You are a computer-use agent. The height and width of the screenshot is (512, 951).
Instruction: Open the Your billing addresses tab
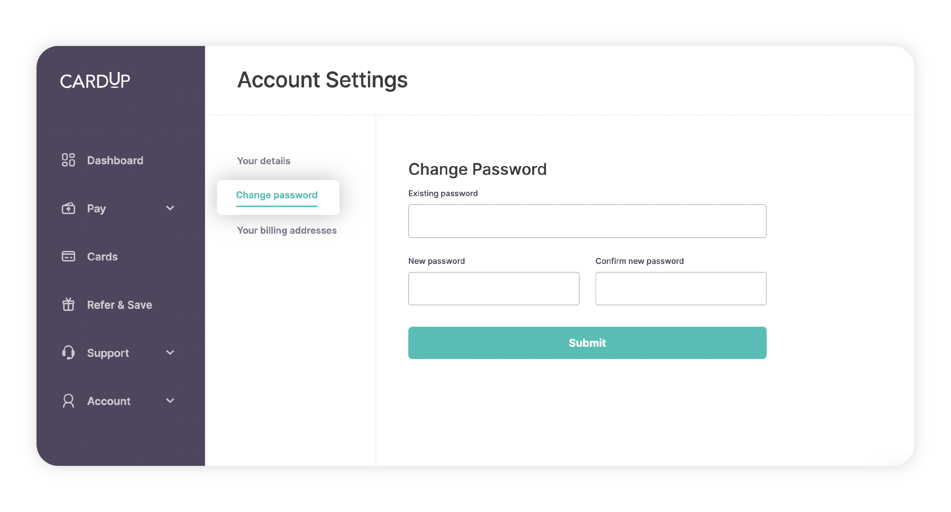click(x=287, y=230)
